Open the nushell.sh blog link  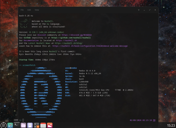click(x=68, y=43)
